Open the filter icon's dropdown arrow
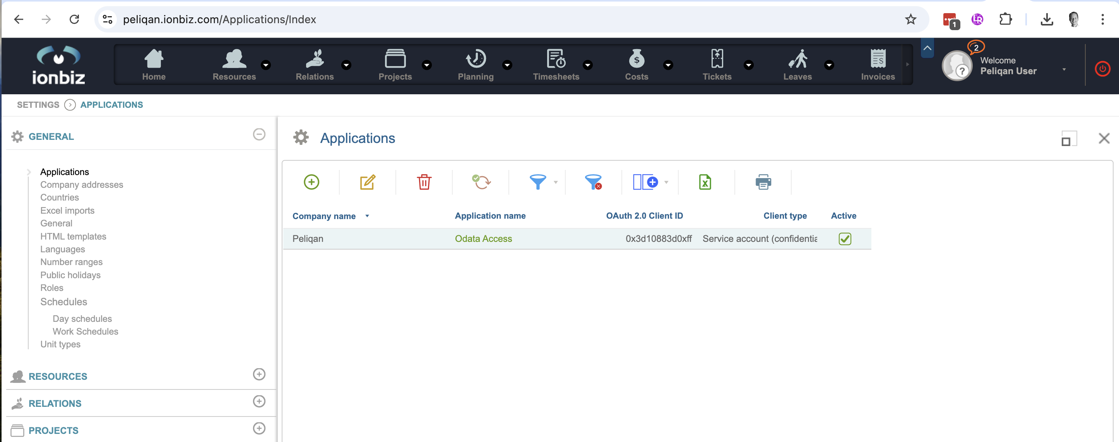The width and height of the screenshot is (1119, 442). 556,182
